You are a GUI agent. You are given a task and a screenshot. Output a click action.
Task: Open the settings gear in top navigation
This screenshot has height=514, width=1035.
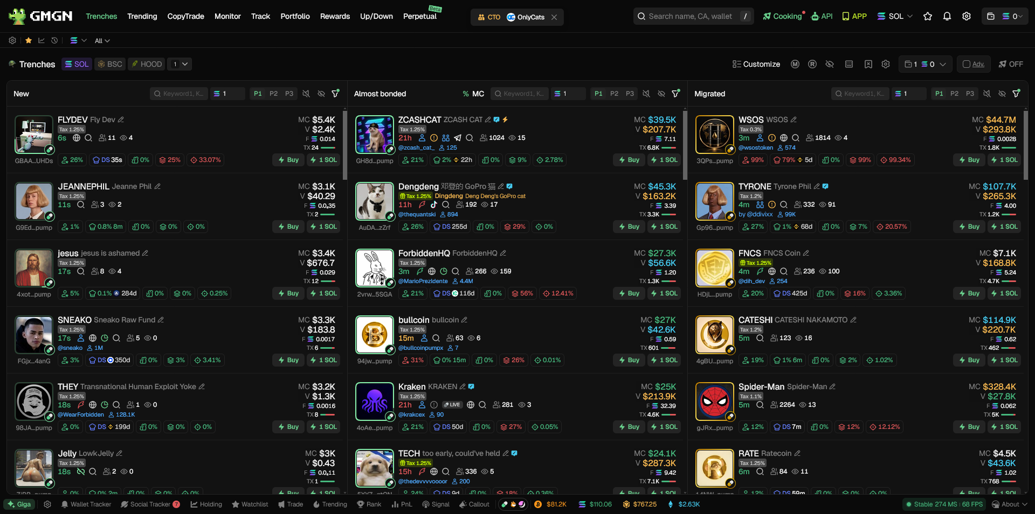pos(967,17)
